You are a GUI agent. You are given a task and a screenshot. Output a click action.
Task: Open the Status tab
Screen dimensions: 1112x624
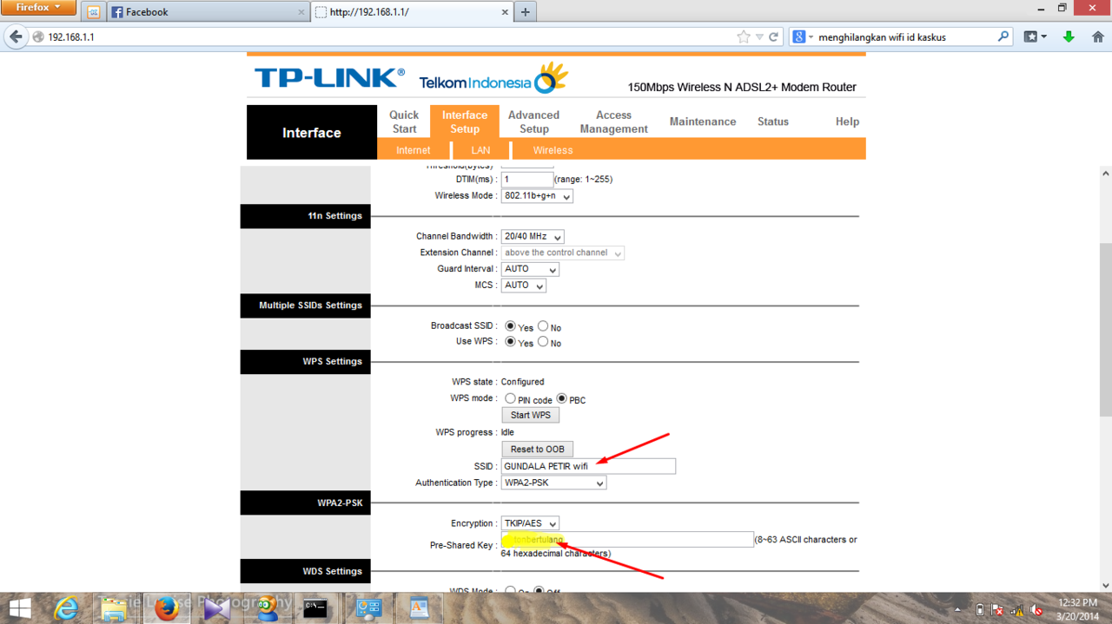click(773, 122)
